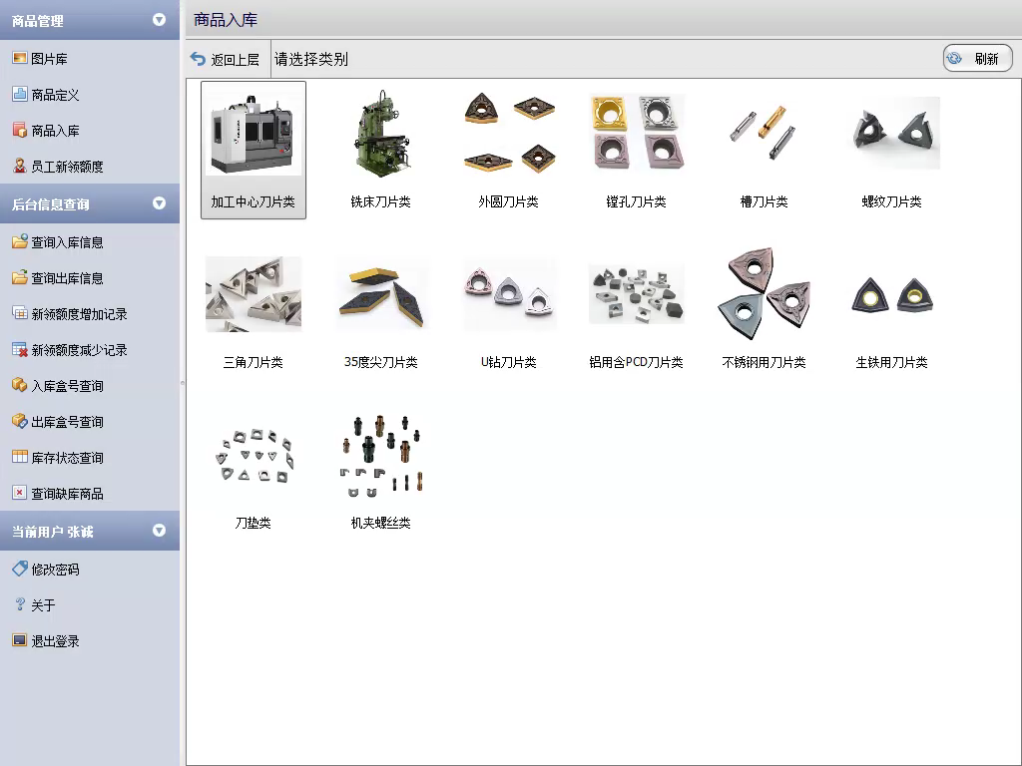Open 员工新领额度 menu entry
Image resolution: width=1022 pixels, height=766 pixels.
pos(67,167)
